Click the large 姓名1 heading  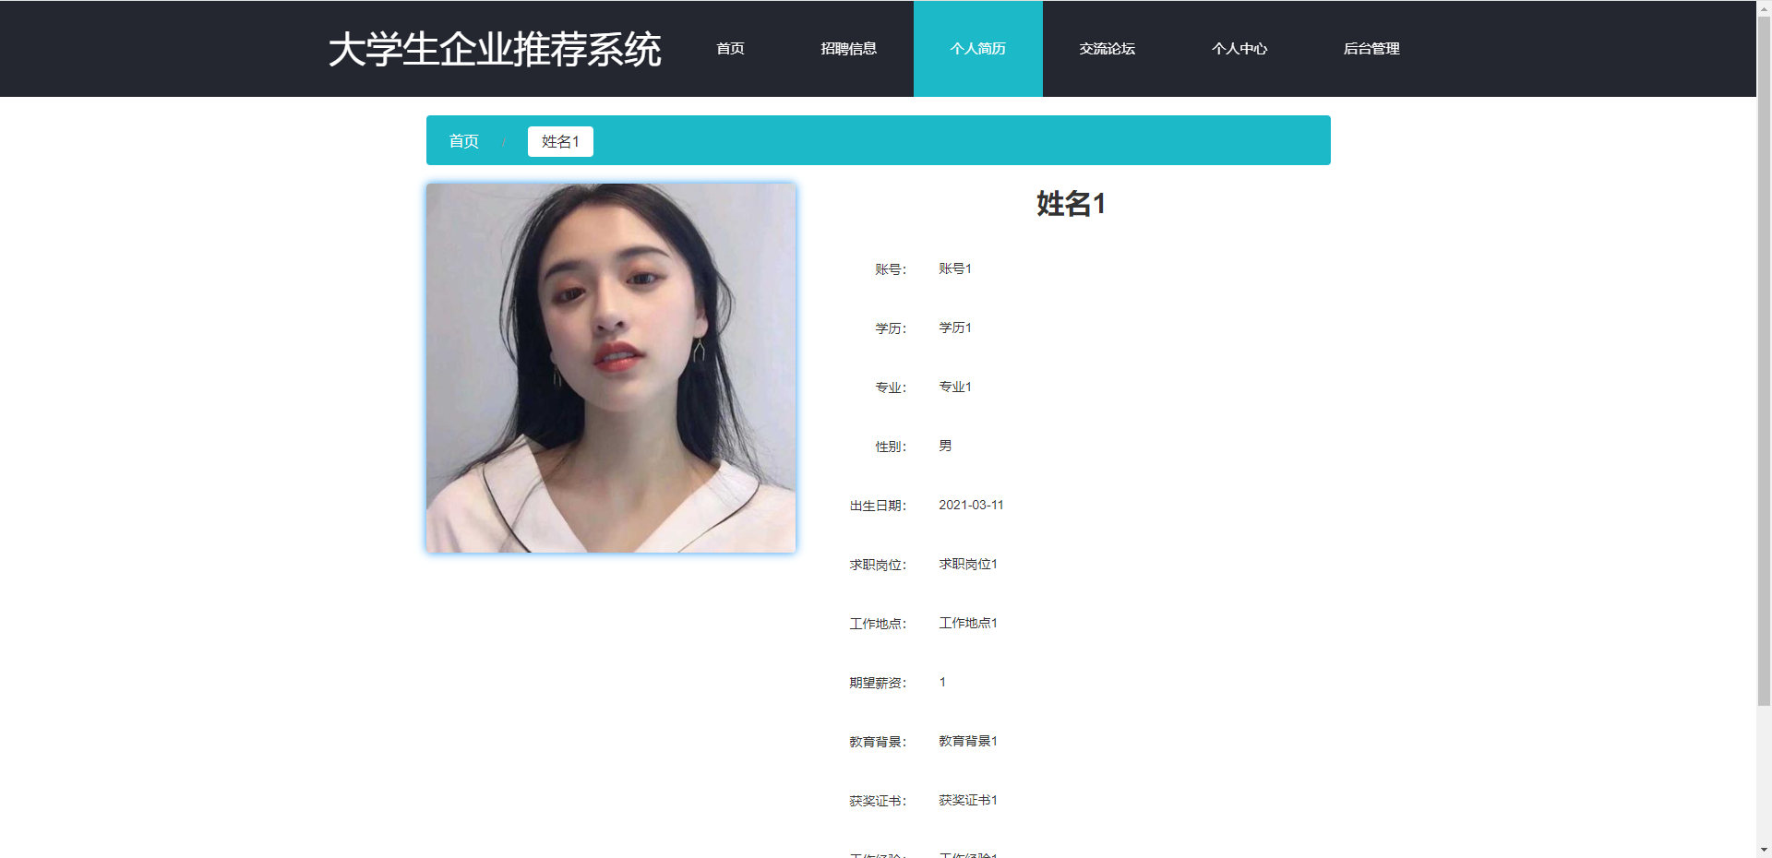pos(1071,204)
